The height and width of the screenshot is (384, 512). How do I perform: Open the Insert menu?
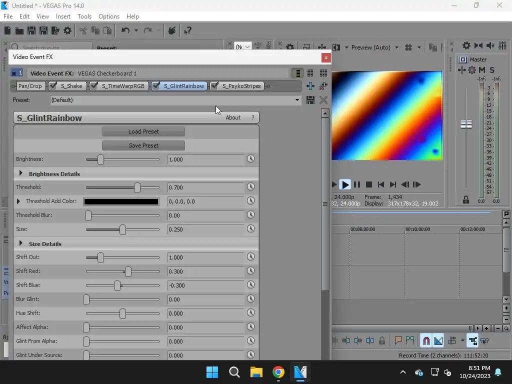(x=63, y=16)
